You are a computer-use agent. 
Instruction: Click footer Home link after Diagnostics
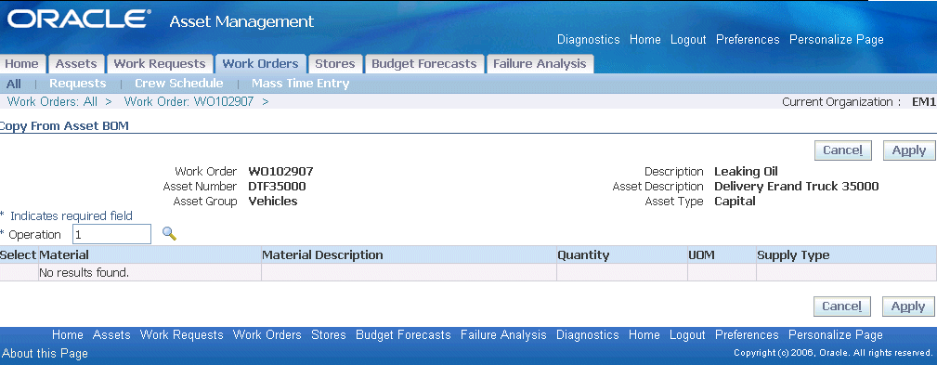[x=644, y=335]
